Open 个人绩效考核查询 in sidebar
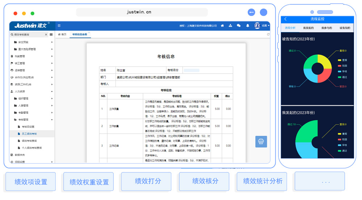The height and width of the screenshot is (200, 362). (32, 148)
